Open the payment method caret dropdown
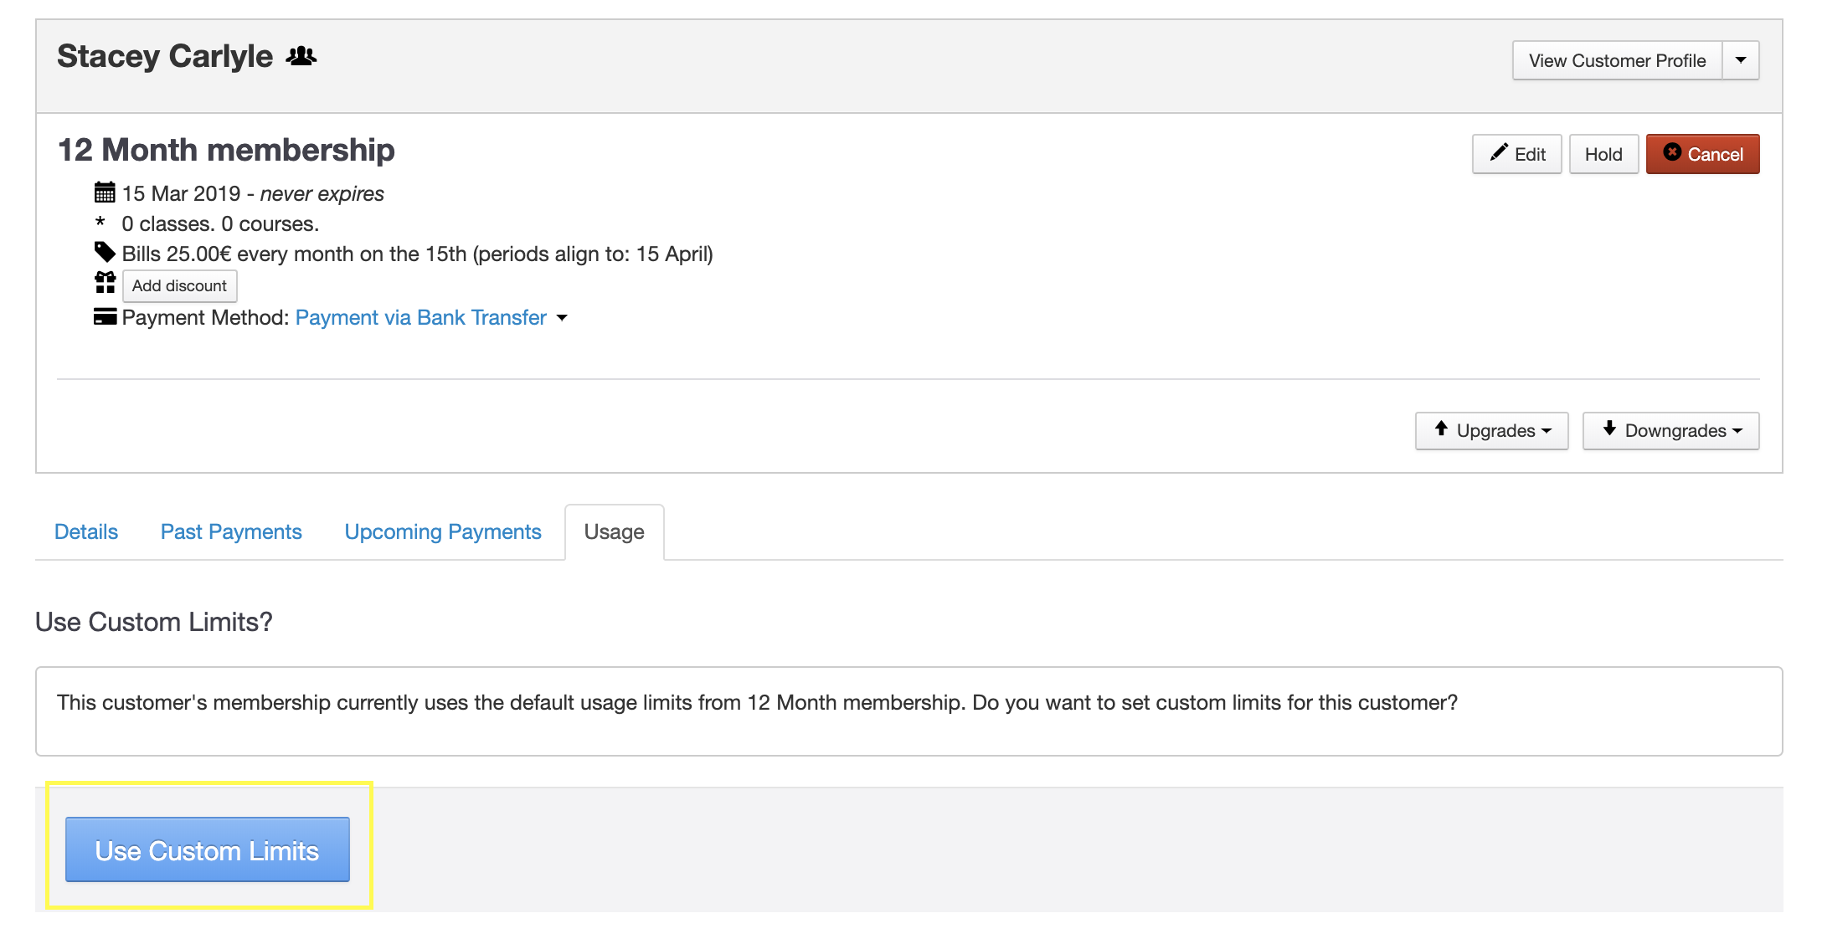Image resolution: width=1822 pixels, height=939 pixels. 562,318
